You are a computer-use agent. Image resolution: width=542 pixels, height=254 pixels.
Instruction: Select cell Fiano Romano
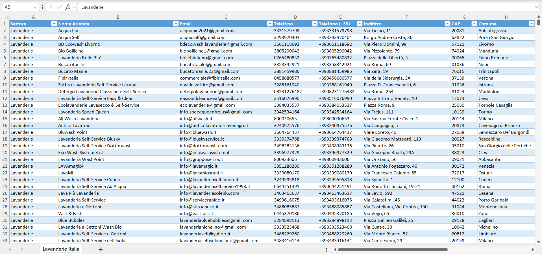pyautogui.click(x=506, y=58)
